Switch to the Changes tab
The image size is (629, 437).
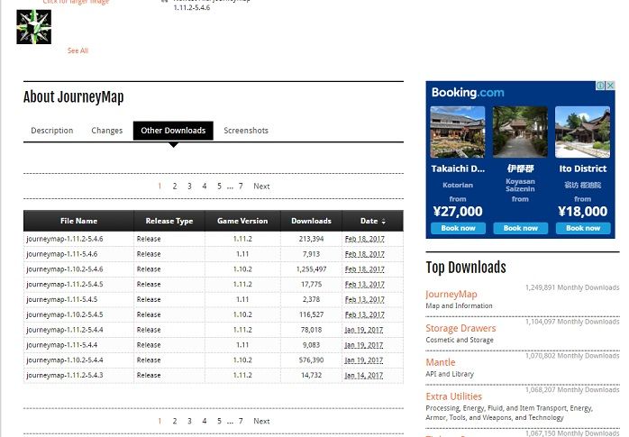106,131
